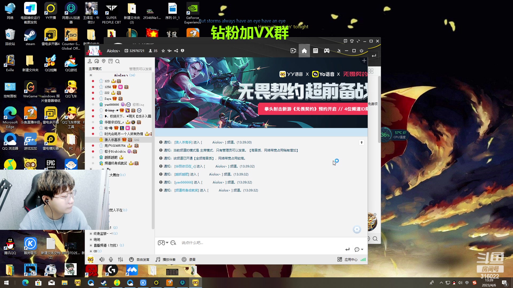Open Microsoft Edge from the taskbar
The height and width of the screenshot is (288, 513).
(x=25, y=283)
